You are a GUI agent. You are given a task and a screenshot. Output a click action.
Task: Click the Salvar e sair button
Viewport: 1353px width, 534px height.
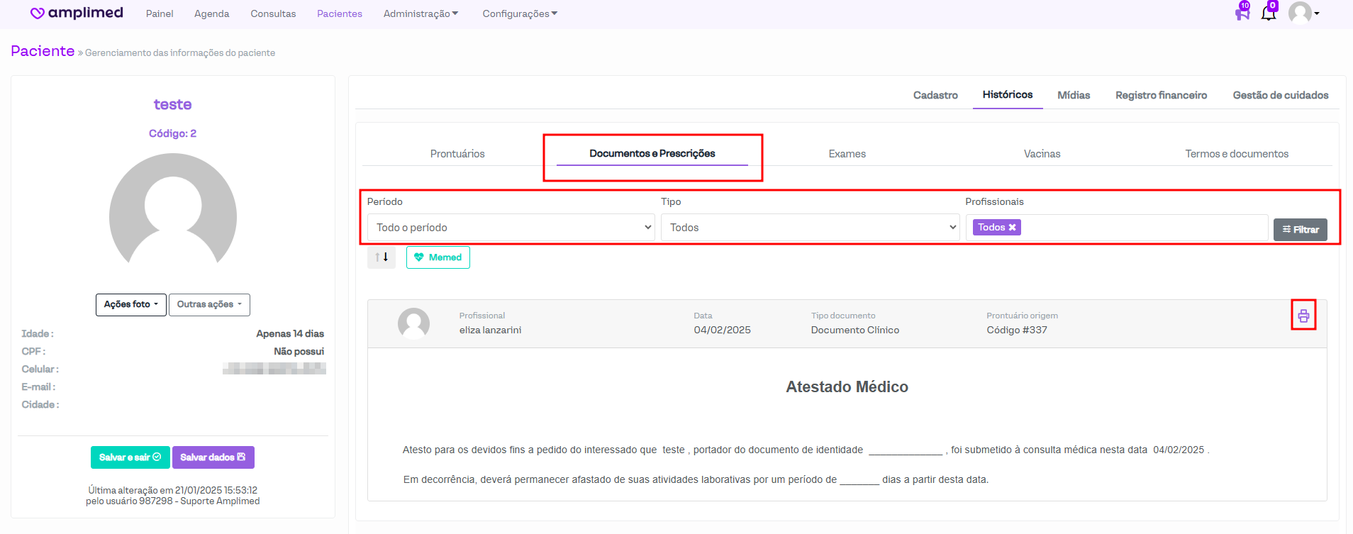click(130, 457)
